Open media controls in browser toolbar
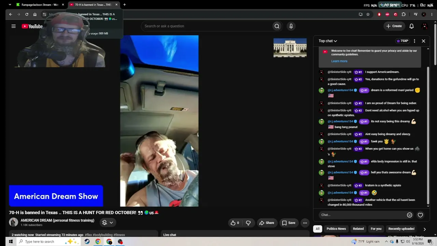Screen dimensions: 437x246 (x=415, y=14)
